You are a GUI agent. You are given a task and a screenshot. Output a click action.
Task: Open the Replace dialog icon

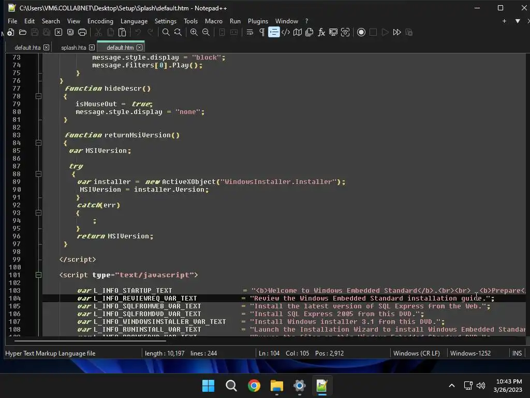point(178,32)
